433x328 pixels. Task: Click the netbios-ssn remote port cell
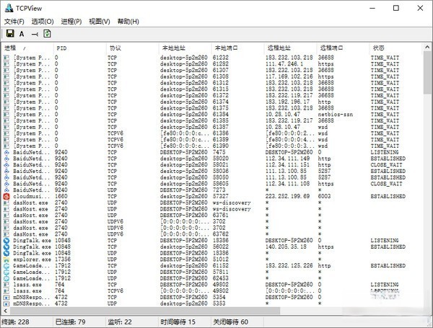coord(336,115)
